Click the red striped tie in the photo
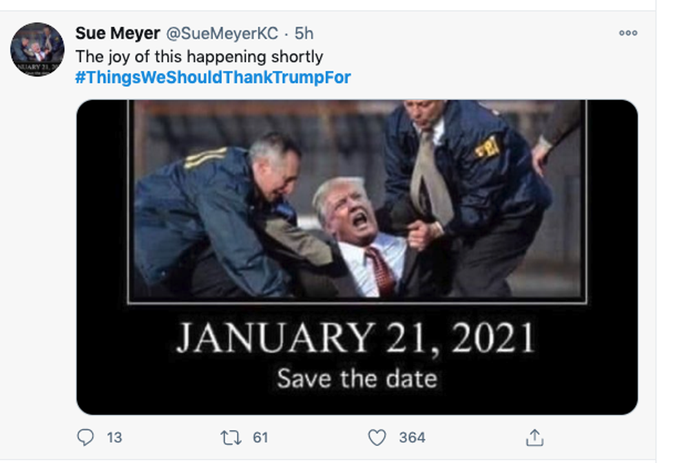Image resolution: width=675 pixels, height=463 pixels. [380, 270]
